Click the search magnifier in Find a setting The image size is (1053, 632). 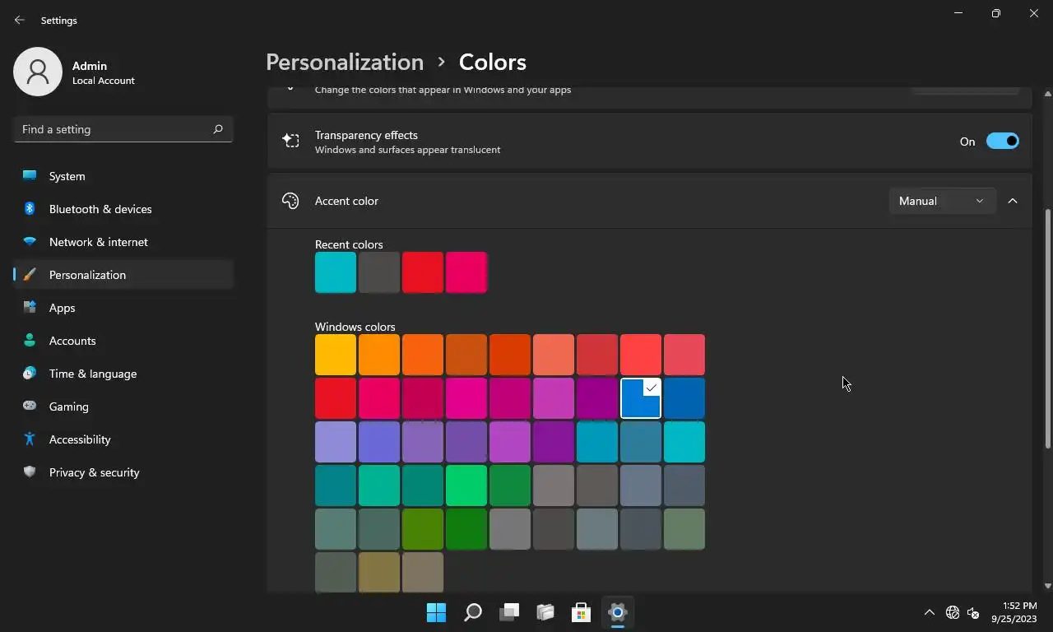click(218, 129)
